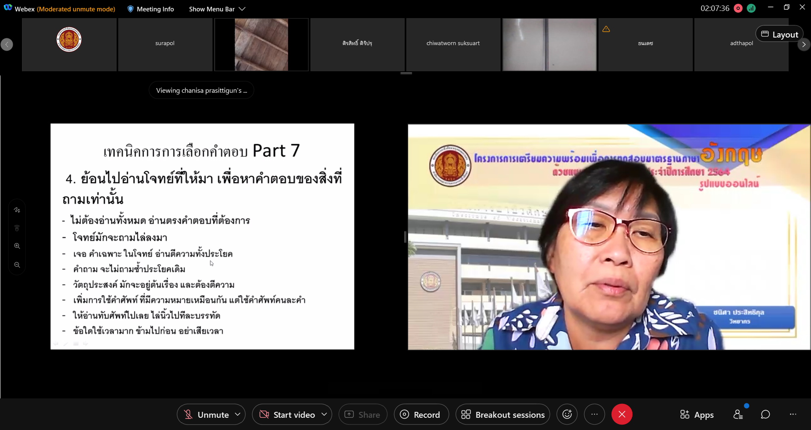Select the annotate pen icon

click(x=17, y=210)
